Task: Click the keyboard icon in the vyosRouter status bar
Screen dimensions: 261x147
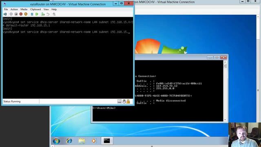Action: pyautogui.click(x=119, y=102)
